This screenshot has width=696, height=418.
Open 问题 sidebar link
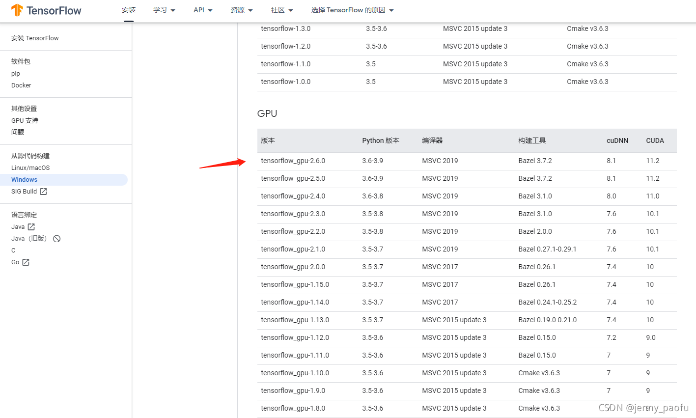point(18,133)
